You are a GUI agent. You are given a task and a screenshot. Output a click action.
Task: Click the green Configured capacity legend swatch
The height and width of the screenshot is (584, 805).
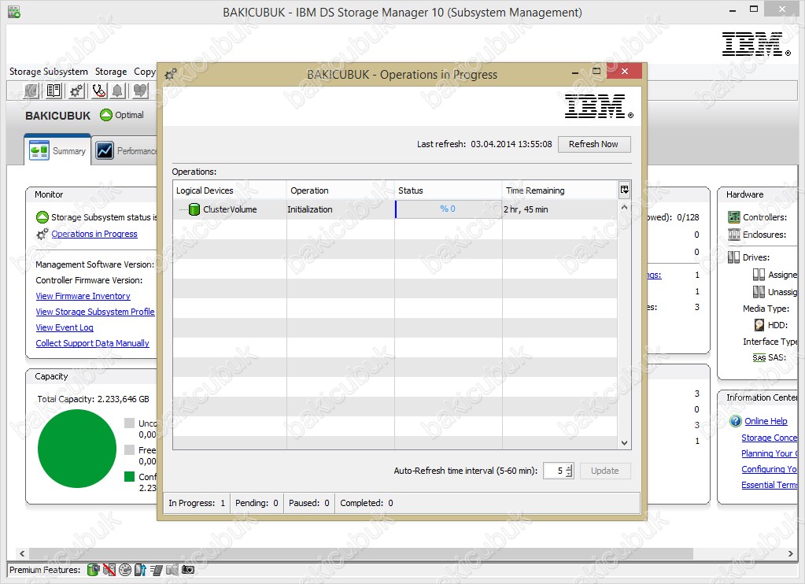pos(129,476)
